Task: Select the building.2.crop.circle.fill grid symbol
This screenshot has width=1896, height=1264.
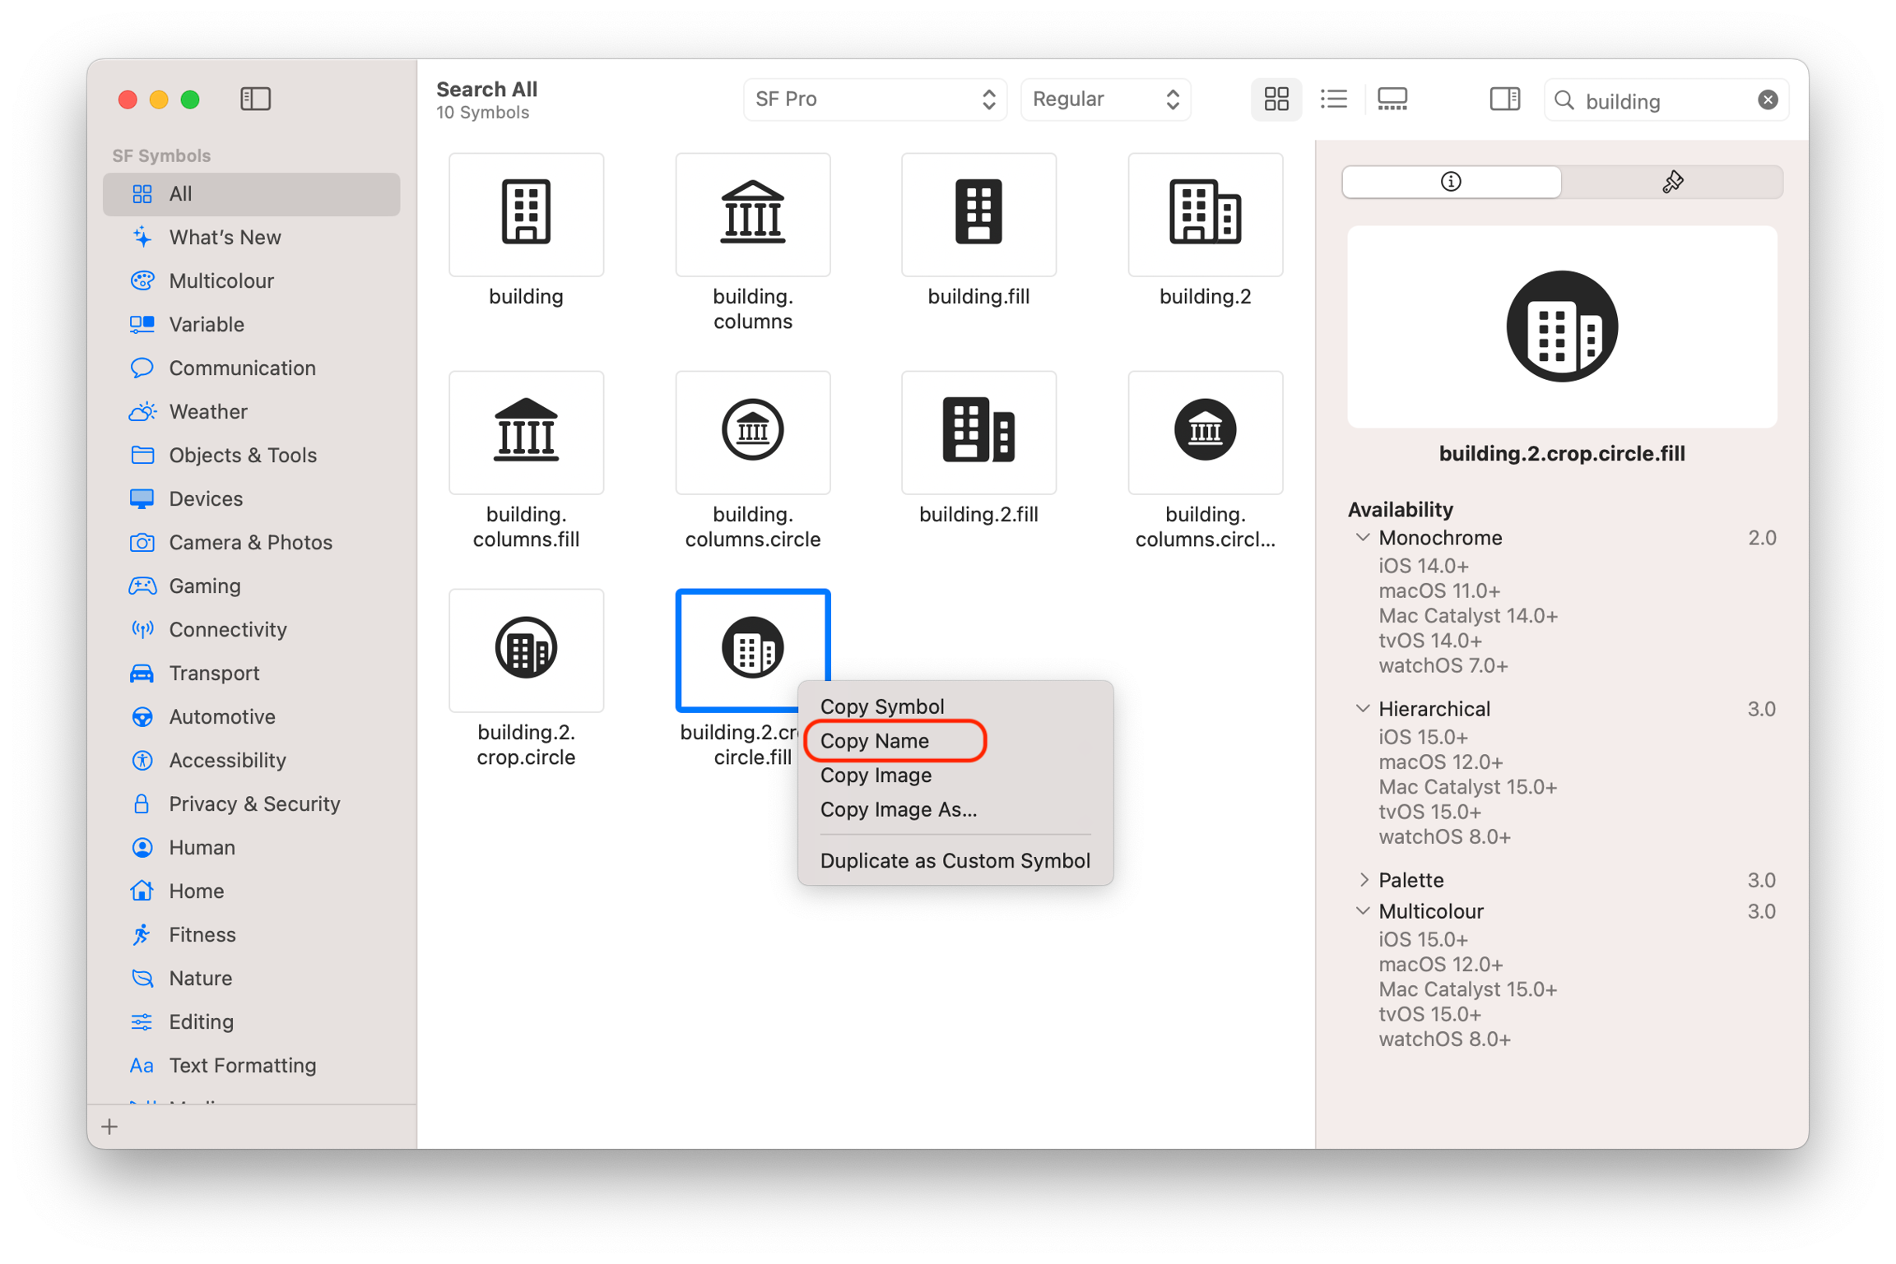Action: (753, 651)
